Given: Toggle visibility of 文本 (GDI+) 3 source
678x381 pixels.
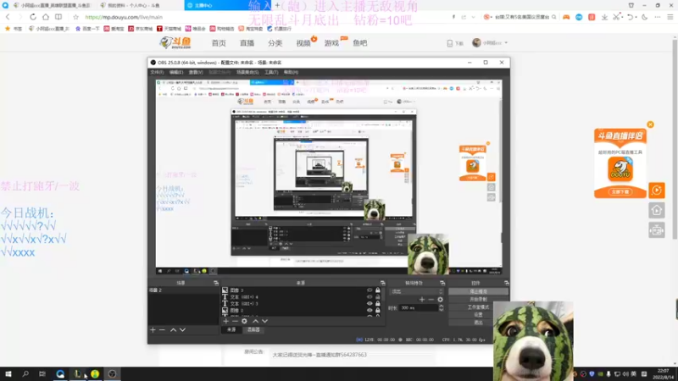Looking at the screenshot, I should (370, 303).
